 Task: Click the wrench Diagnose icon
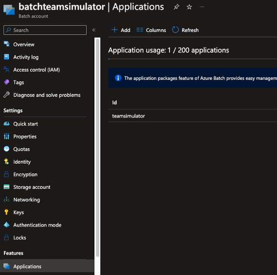pos(6,95)
